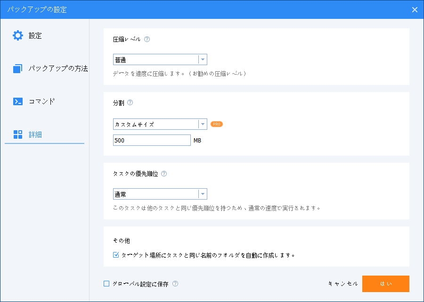This screenshot has width=424, height=302.
Task: Click the 500 MB split size field
Action: click(152, 140)
